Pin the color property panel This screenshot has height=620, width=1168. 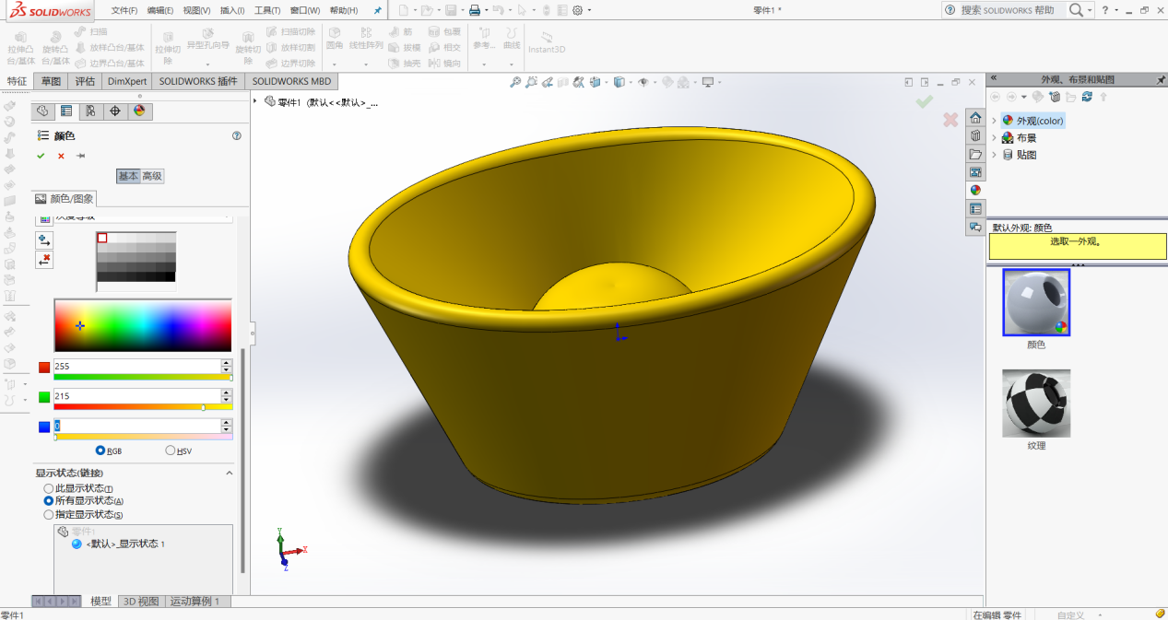point(81,156)
